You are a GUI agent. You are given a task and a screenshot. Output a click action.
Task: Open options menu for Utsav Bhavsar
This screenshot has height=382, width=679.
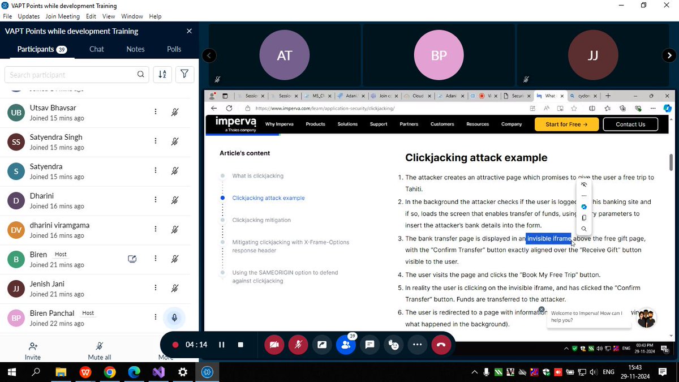(156, 111)
